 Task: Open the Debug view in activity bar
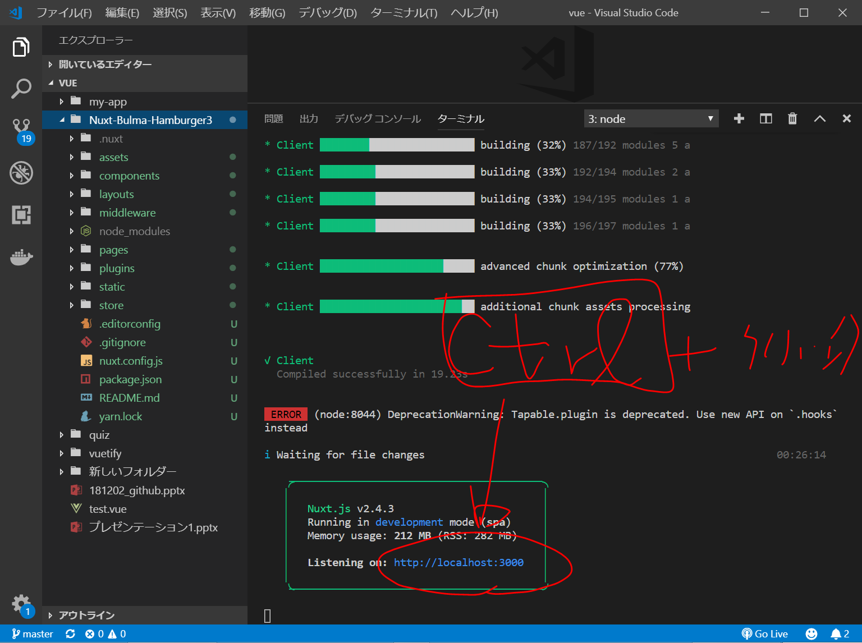coord(21,173)
